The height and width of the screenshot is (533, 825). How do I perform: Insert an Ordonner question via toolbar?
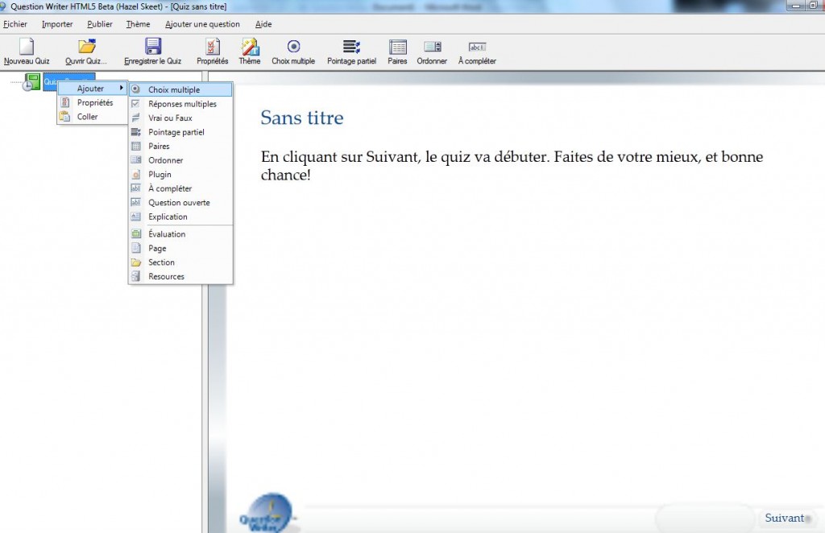432,50
